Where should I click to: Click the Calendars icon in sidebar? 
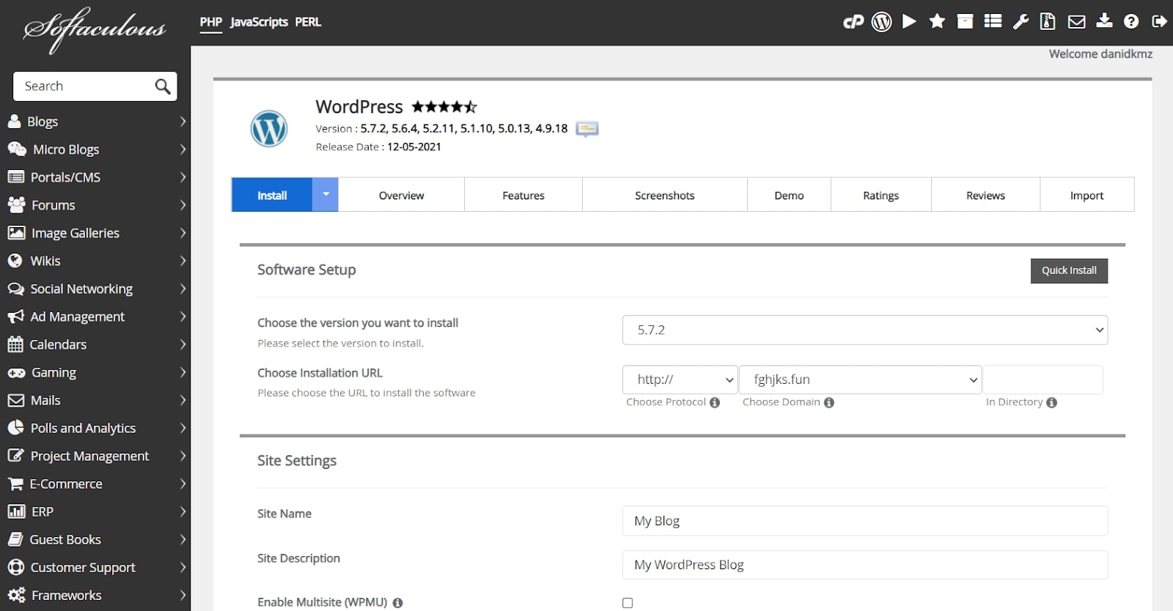pyautogui.click(x=15, y=344)
